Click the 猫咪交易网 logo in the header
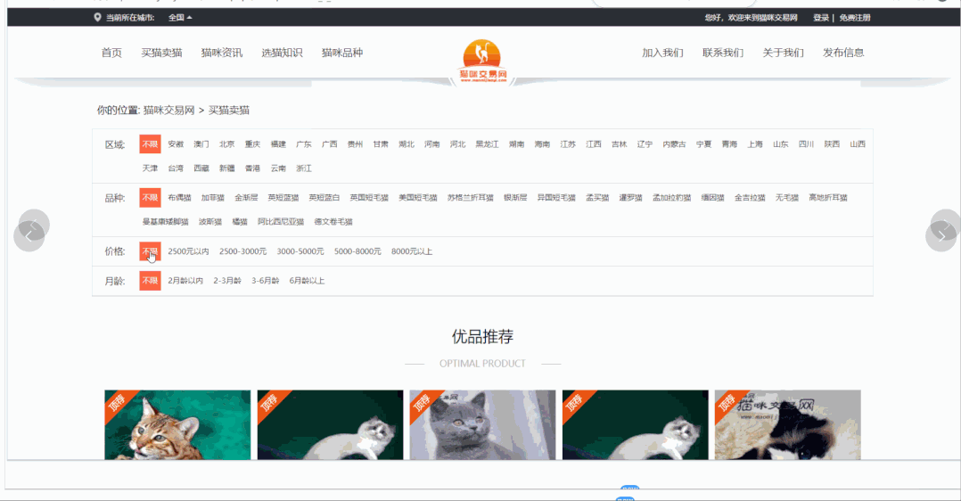 pyautogui.click(x=482, y=62)
